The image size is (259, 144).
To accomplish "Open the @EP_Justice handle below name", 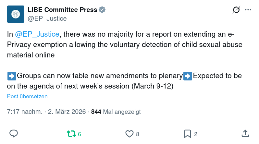I will (47, 18).
